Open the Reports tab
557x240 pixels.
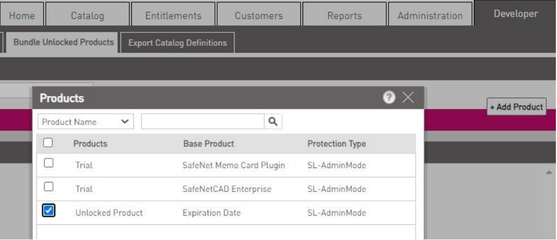pos(344,16)
